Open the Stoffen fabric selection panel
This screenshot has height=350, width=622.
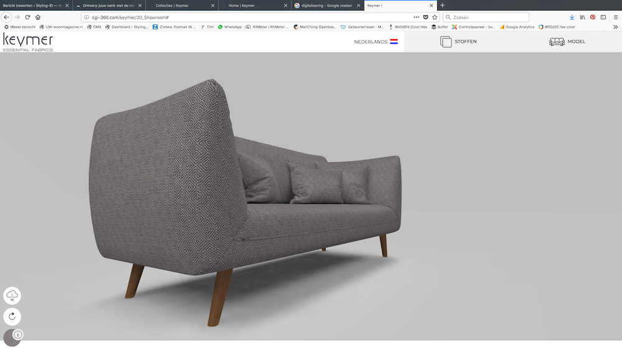458,42
